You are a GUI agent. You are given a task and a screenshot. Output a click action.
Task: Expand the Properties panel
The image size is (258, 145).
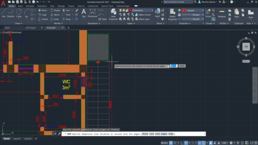click(x=185, y=23)
